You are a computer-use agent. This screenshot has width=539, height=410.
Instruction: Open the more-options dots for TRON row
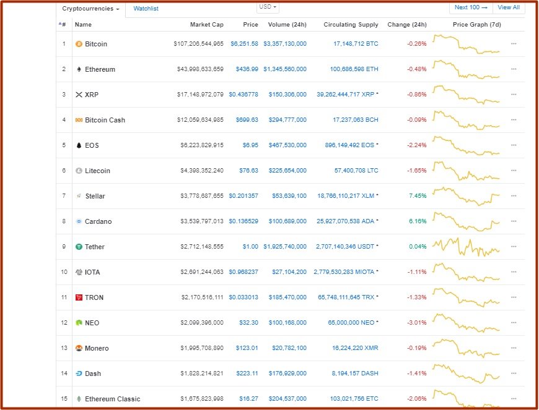[514, 297]
